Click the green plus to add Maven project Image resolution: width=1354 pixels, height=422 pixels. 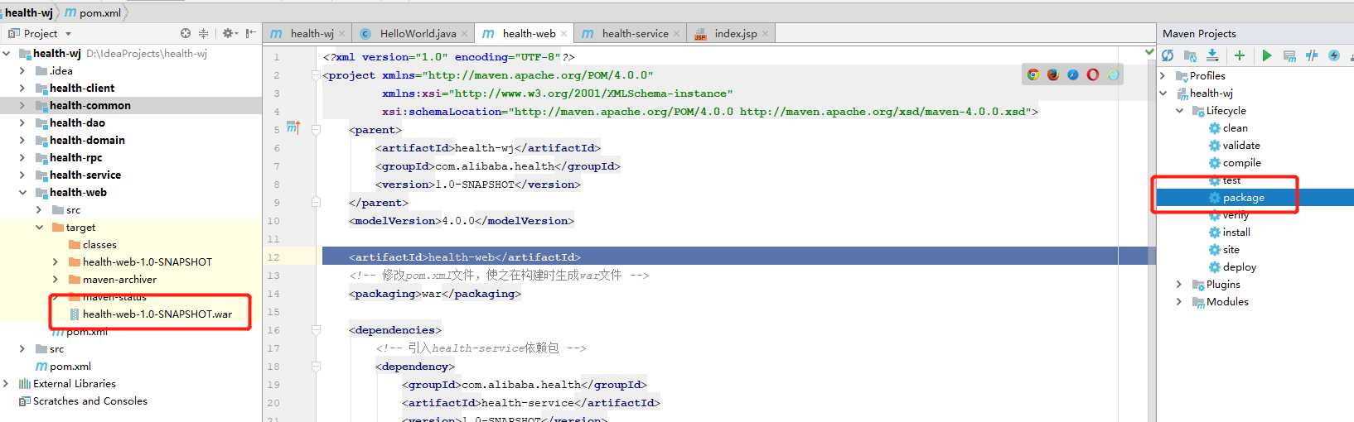[1240, 55]
